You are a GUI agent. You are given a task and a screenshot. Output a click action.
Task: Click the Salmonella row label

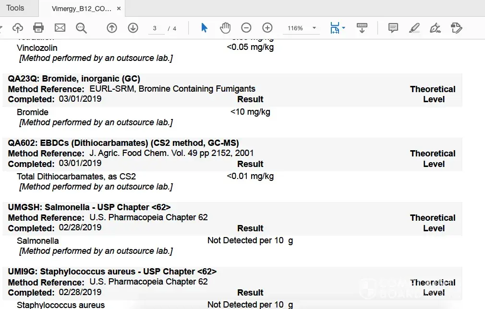pyautogui.click(x=38, y=241)
